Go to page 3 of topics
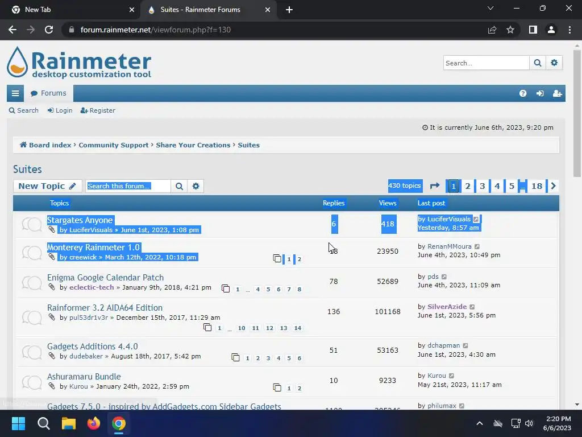This screenshot has width=582, height=437. click(x=482, y=186)
